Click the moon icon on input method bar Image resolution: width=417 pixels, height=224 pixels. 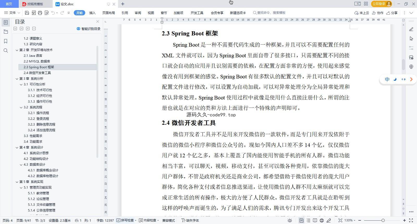(x=395, y=79)
